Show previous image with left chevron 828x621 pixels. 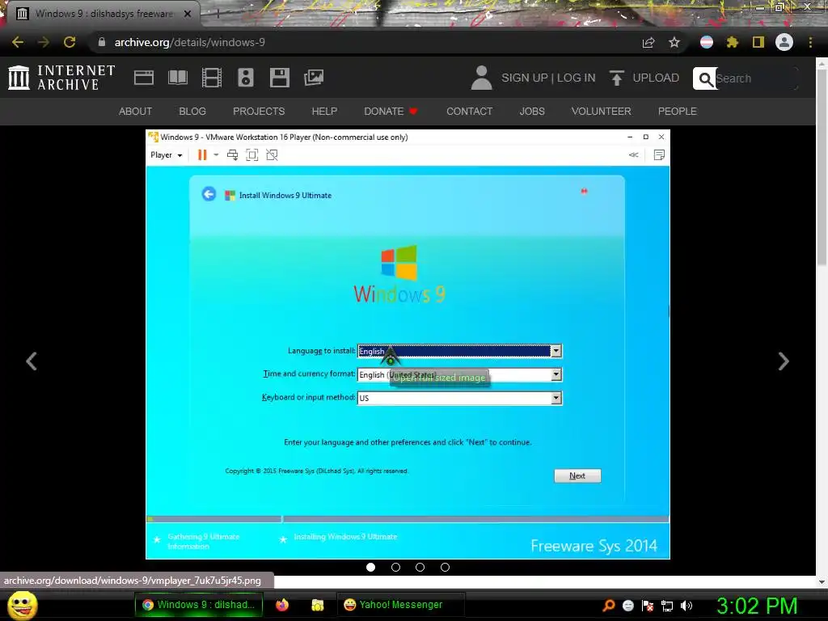pyautogui.click(x=32, y=361)
